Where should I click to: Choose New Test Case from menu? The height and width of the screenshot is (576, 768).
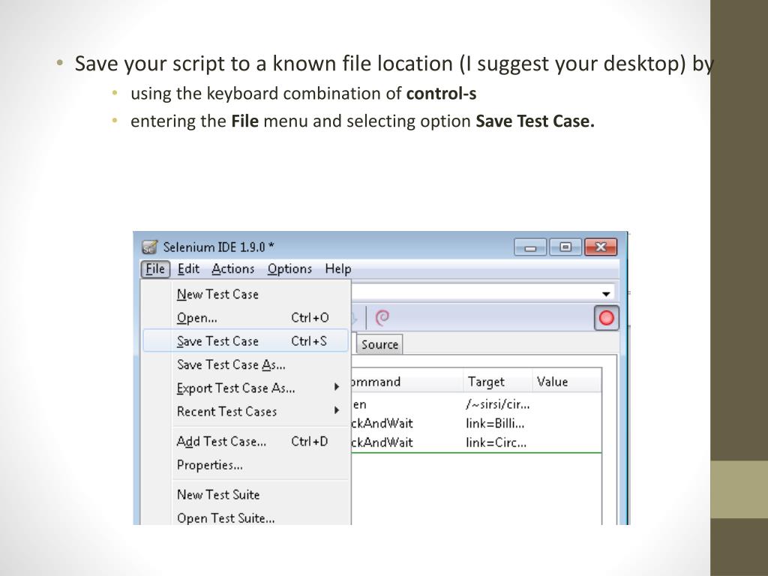217,294
